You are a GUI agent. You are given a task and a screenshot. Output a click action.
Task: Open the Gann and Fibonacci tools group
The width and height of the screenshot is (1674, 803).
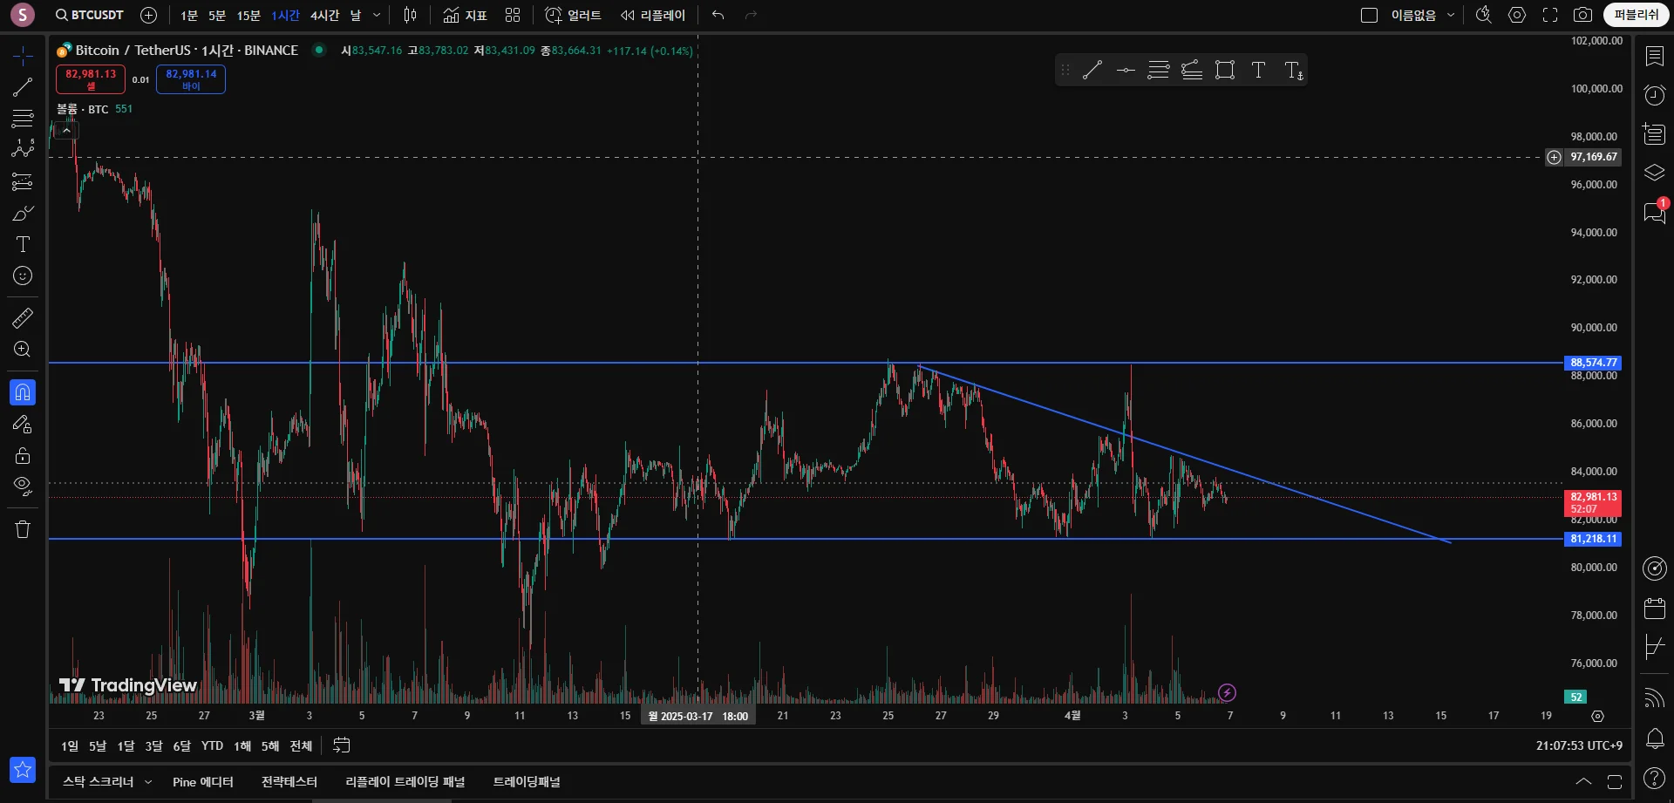coord(23,119)
